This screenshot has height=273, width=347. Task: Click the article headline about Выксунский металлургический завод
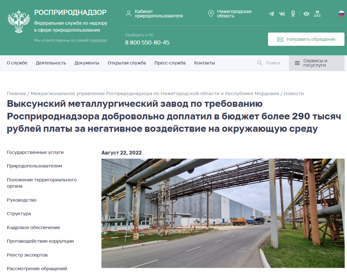(174, 116)
